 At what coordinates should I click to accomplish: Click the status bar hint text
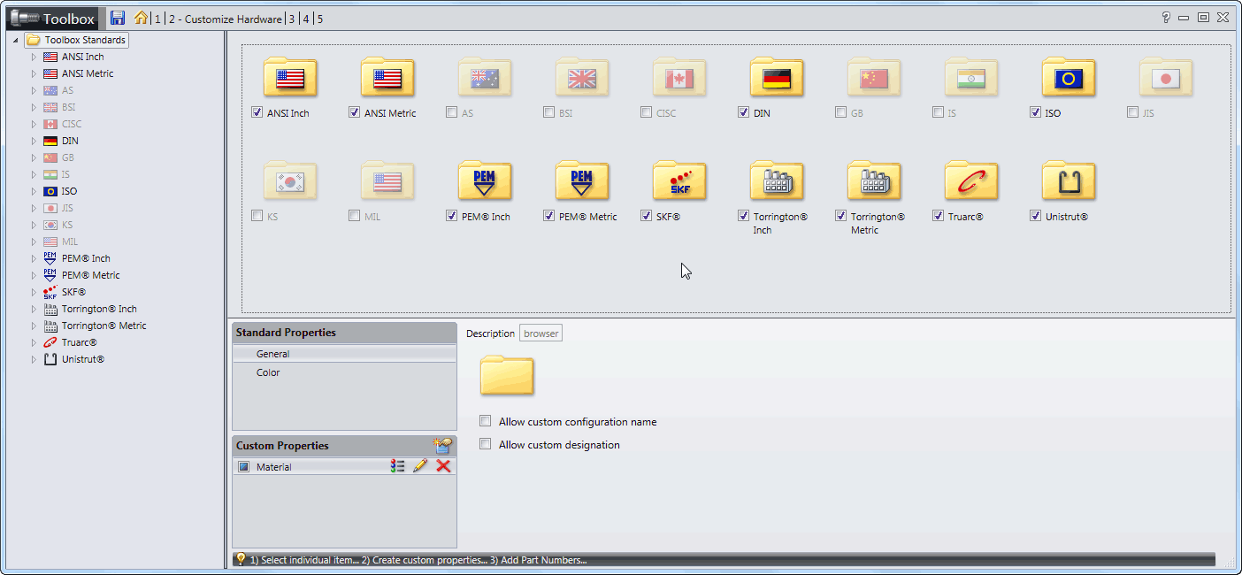point(418,560)
